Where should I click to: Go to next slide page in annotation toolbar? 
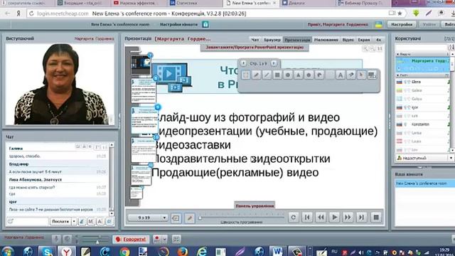coord(273,63)
